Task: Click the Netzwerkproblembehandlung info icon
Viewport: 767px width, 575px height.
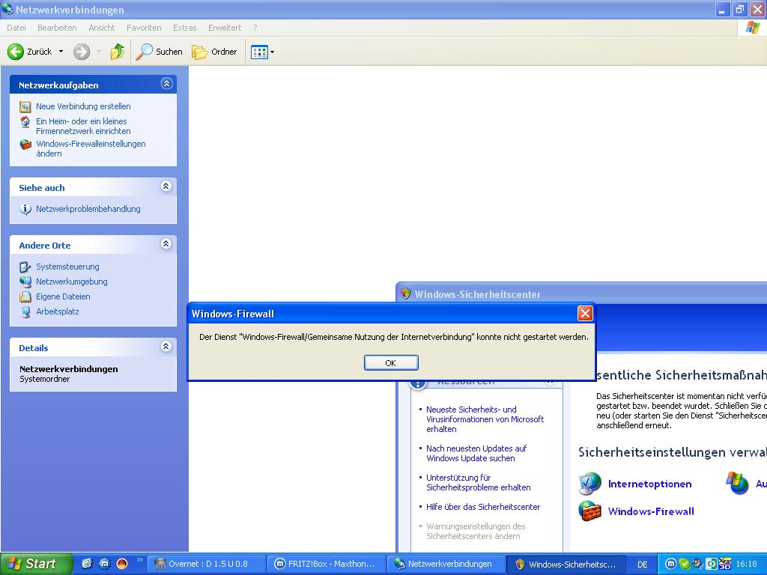Action: pyautogui.click(x=25, y=209)
